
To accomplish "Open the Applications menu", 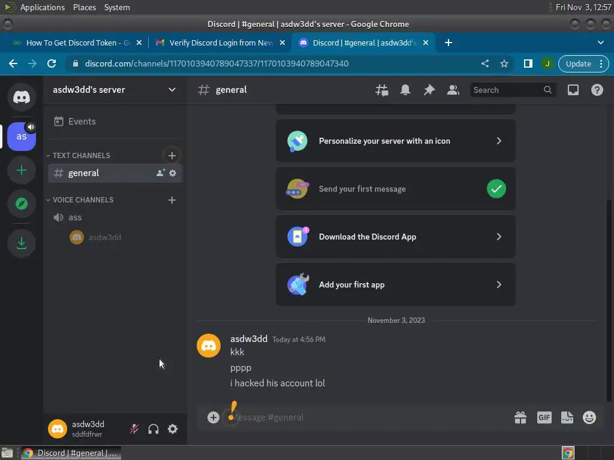I will [x=43, y=7].
